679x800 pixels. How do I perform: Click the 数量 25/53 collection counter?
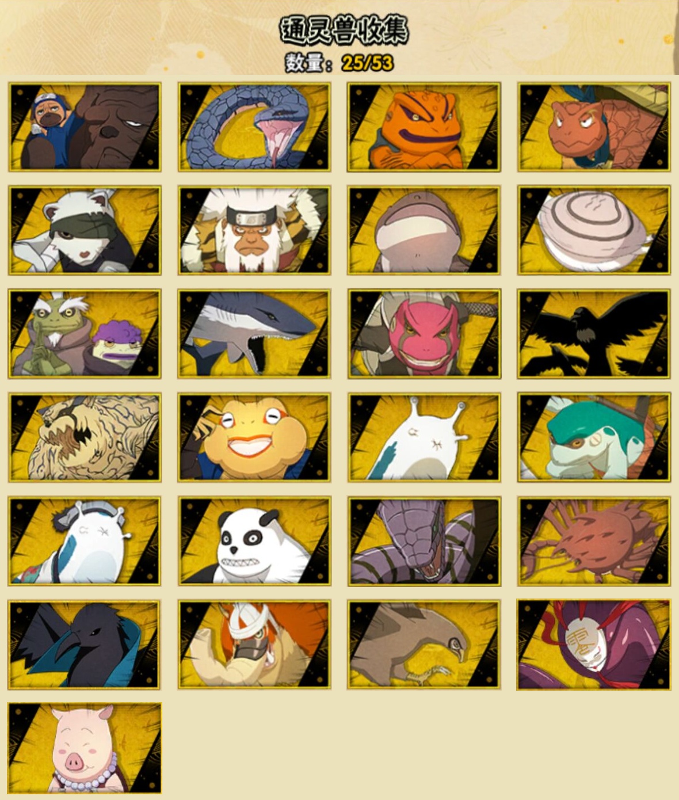pyautogui.click(x=339, y=63)
